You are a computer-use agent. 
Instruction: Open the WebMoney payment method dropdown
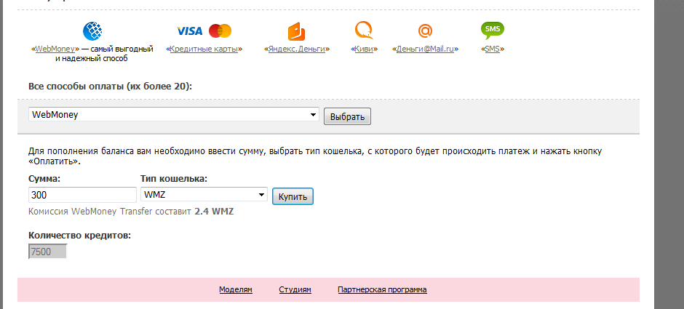(174, 115)
